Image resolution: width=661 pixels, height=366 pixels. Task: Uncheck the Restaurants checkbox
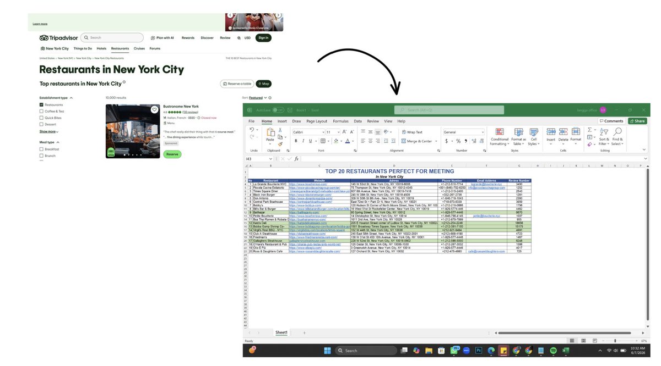coord(41,104)
